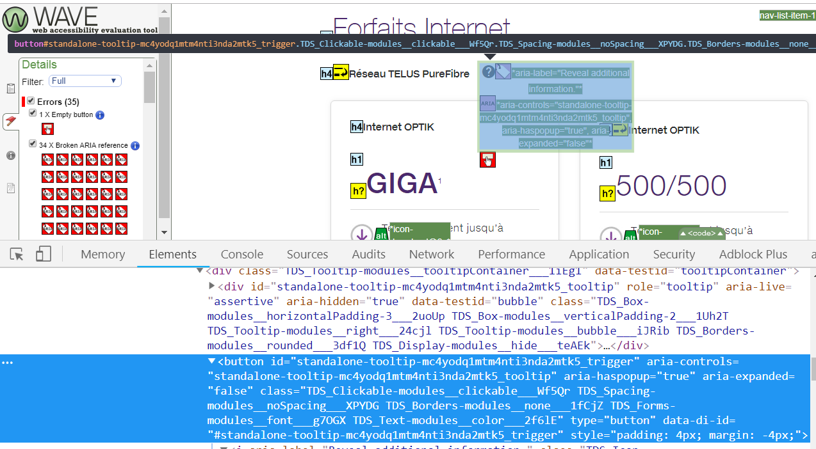Click the Forfaits Internet page heading
The image size is (816, 449).
pos(421,26)
